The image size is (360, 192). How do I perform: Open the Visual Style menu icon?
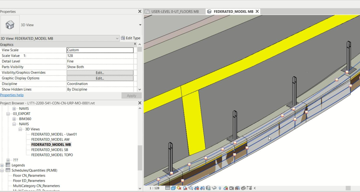coord(173,188)
